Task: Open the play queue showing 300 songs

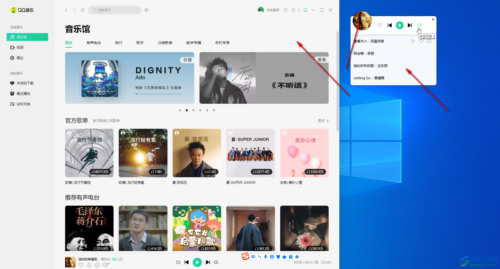Action: (x=326, y=262)
